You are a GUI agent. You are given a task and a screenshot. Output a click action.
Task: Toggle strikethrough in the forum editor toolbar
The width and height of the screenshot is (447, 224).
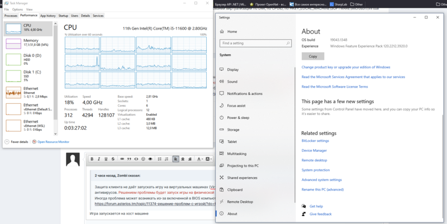pos(113,159)
